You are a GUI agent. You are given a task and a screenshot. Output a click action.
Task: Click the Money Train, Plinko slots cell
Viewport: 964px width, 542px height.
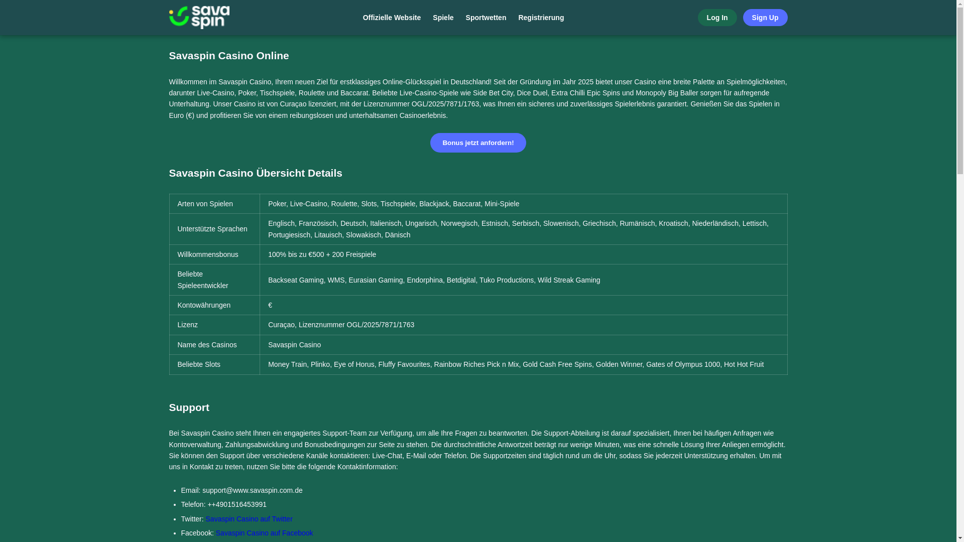pos(523,364)
